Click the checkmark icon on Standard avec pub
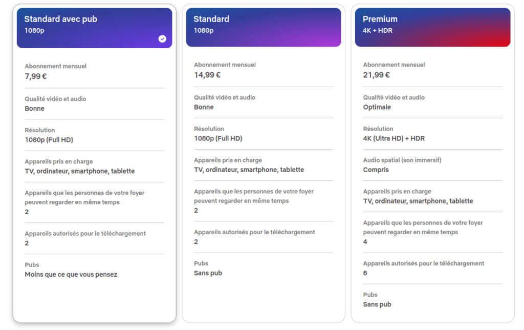The height and width of the screenshot is (330, 524). click(162, 39)
